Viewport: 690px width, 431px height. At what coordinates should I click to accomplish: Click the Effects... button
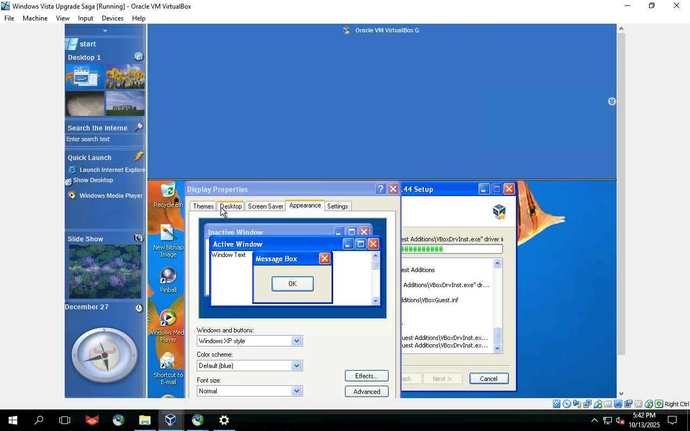367,376
